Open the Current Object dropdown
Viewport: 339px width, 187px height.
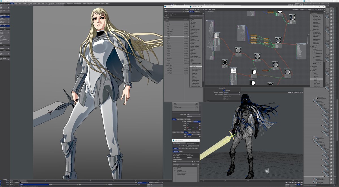point(193,146)
